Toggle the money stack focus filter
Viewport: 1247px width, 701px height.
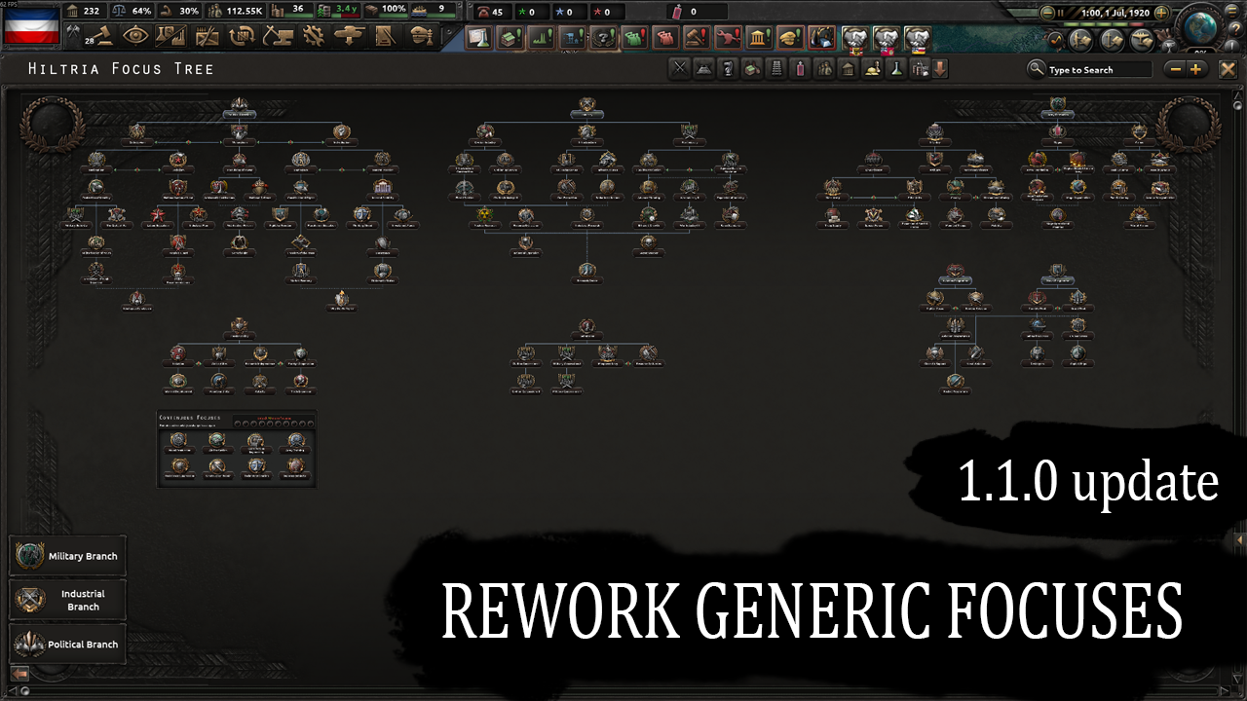751,69
